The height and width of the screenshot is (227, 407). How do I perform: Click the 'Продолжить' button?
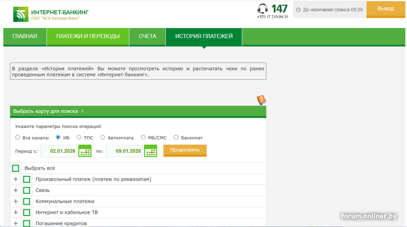pos(185,150)
